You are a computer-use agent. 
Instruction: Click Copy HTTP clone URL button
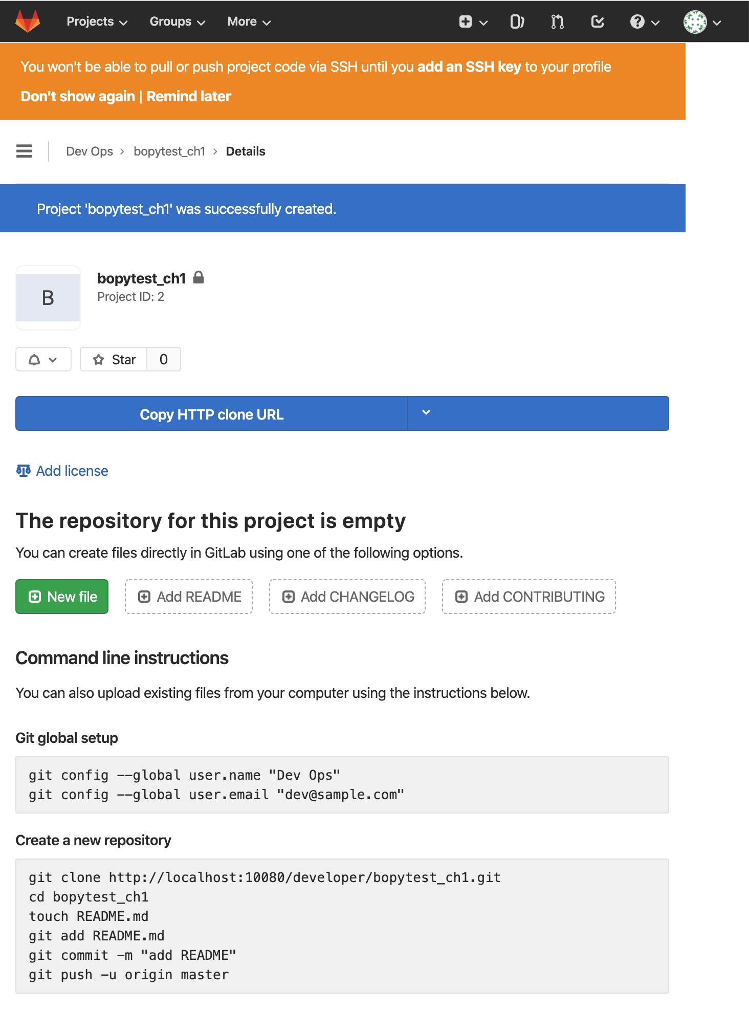(212, 414)
